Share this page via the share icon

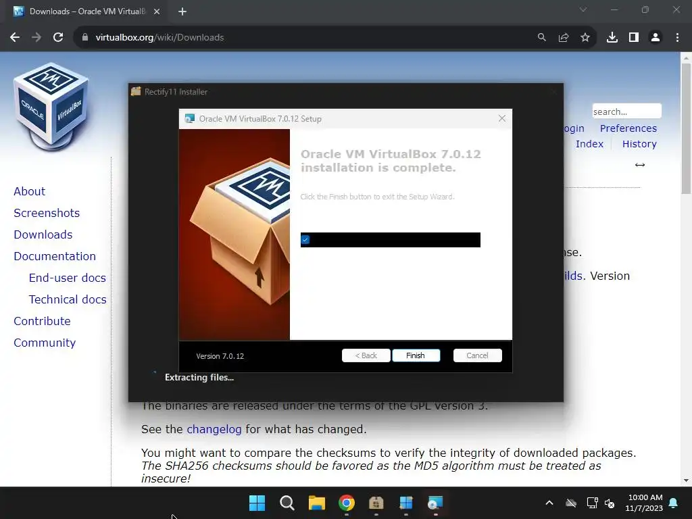(x=564, y=38)
